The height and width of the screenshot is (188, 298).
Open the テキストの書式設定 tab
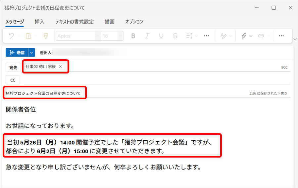pyautogui.click(x=74, y=22)
